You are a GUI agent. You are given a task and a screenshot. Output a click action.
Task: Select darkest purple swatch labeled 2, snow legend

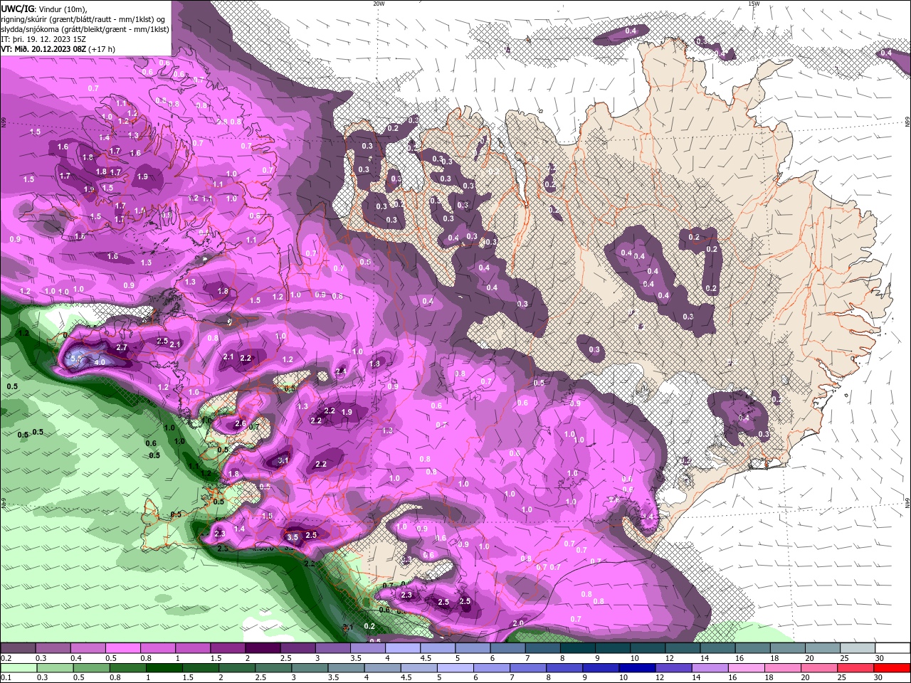(x=262, y=648)
